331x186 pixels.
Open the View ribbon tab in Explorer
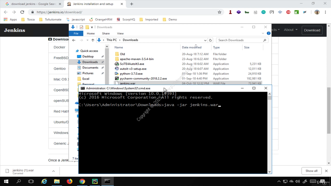(x=120, y=34)
